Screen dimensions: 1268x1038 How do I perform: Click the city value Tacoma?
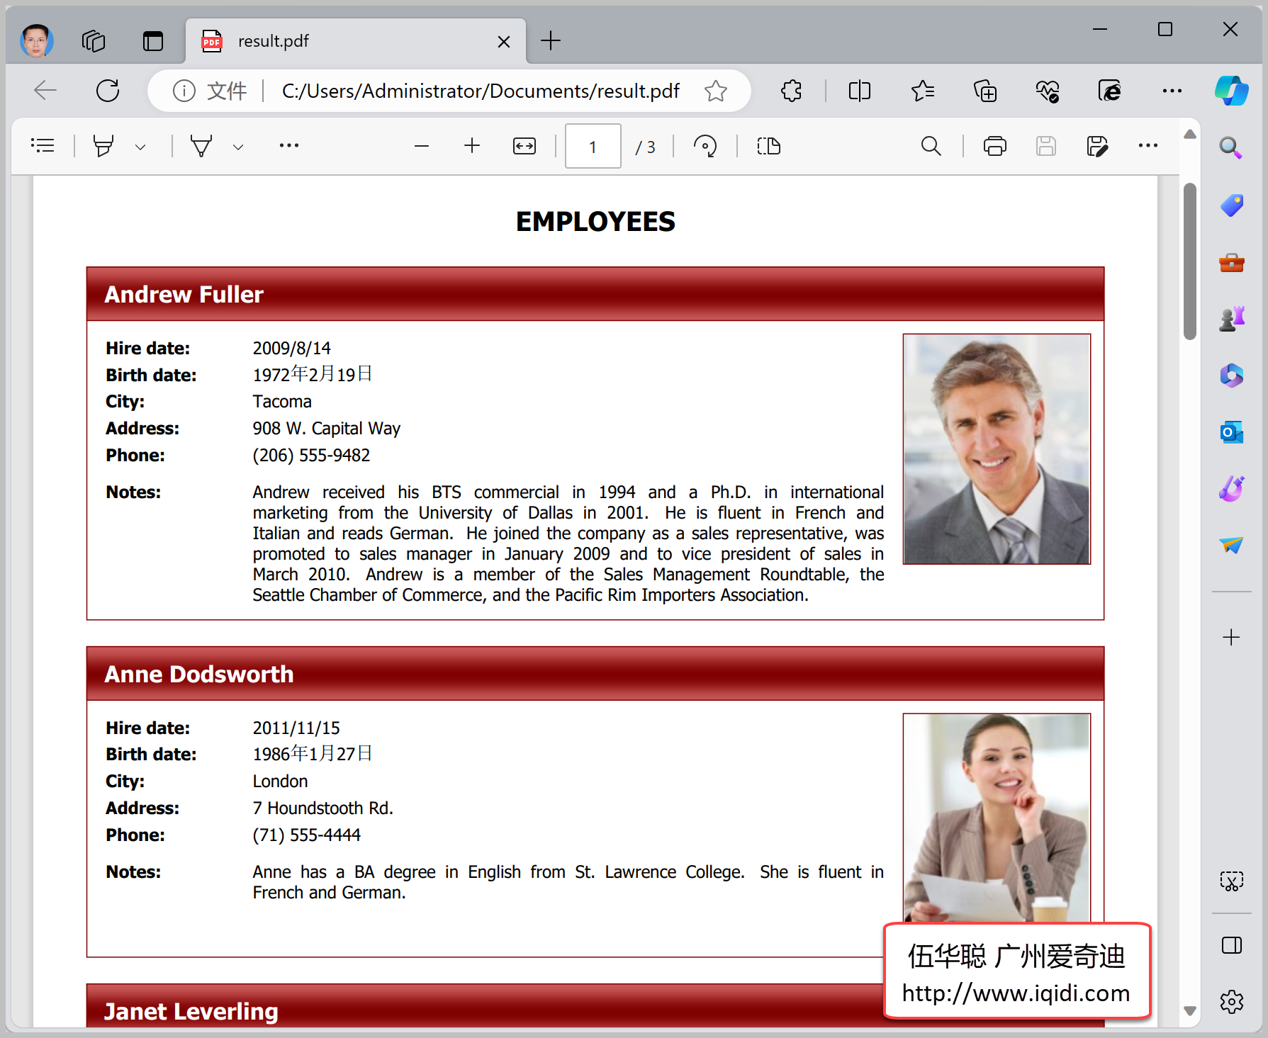click(282, 402)
